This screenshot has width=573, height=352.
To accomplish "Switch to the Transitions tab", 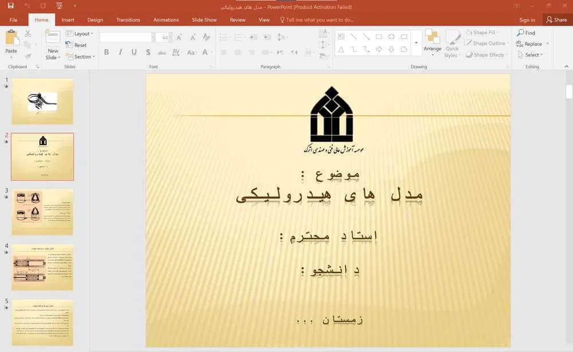I will pos(128,19).
